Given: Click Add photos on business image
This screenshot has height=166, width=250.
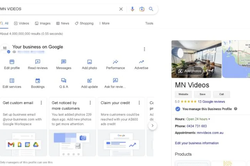Looking at the screenshot, I should (x=189, y=71).
